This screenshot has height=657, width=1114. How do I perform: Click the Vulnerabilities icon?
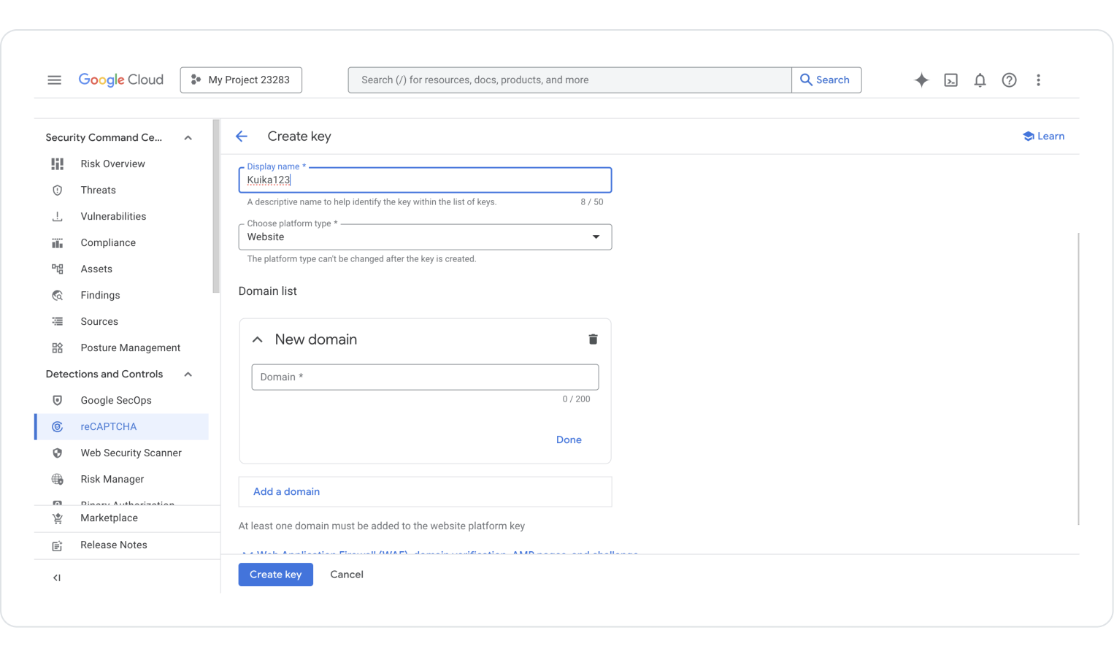tap(58, 217)
